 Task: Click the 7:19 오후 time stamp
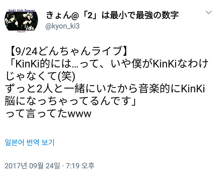(x=80, y=166)
